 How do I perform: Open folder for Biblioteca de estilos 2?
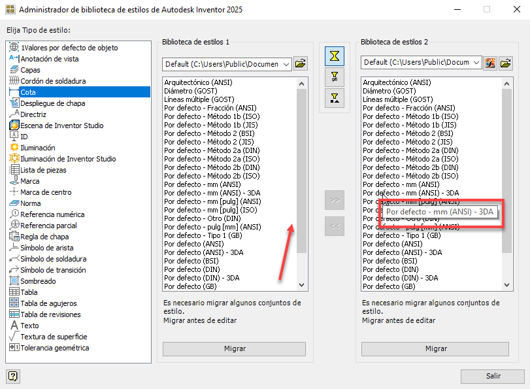point(506,63)
